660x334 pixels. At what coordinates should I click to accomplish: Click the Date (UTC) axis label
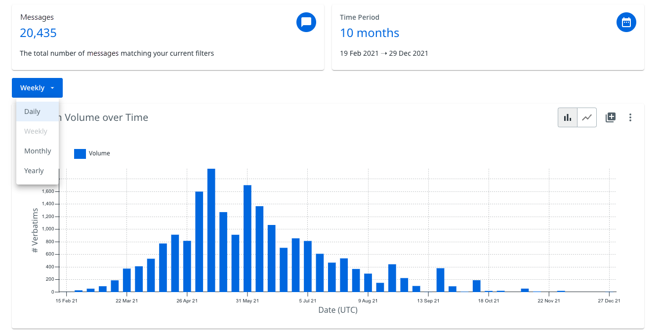coord(337,310)
